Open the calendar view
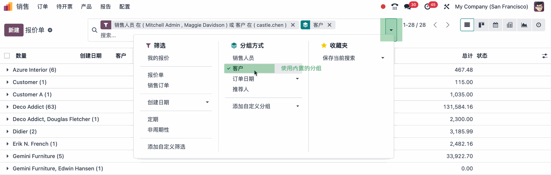Screen dimensions: 551x175 click(495, 25)
